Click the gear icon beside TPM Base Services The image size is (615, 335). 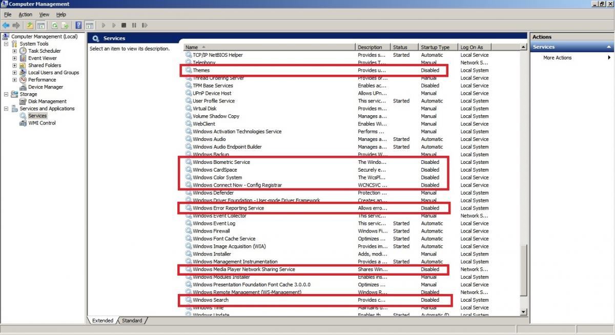click(189, 86)
